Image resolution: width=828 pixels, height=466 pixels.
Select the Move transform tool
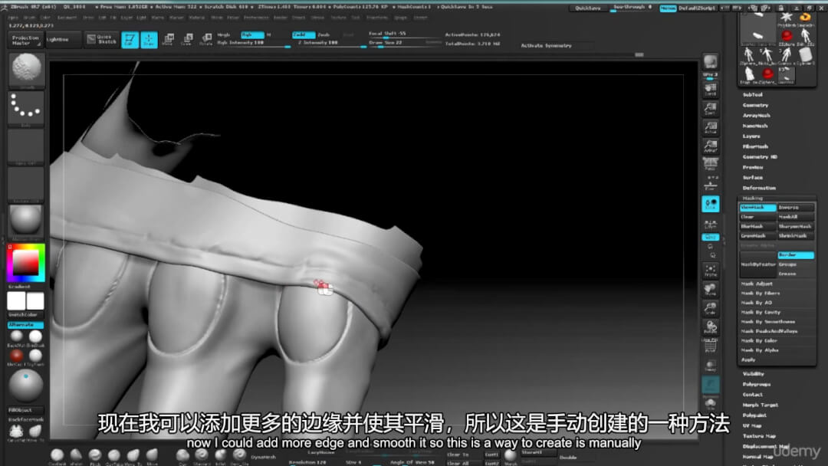click(x=168, y=40)
